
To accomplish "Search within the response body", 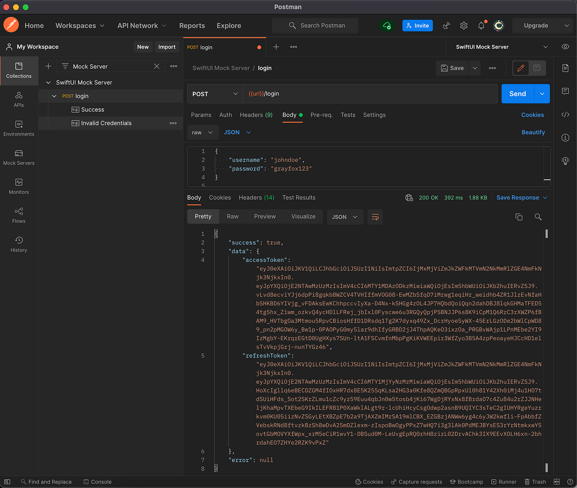I will [538, 217].
